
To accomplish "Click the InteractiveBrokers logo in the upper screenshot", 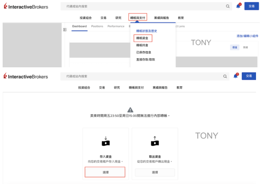I will (x=26, y=6).
